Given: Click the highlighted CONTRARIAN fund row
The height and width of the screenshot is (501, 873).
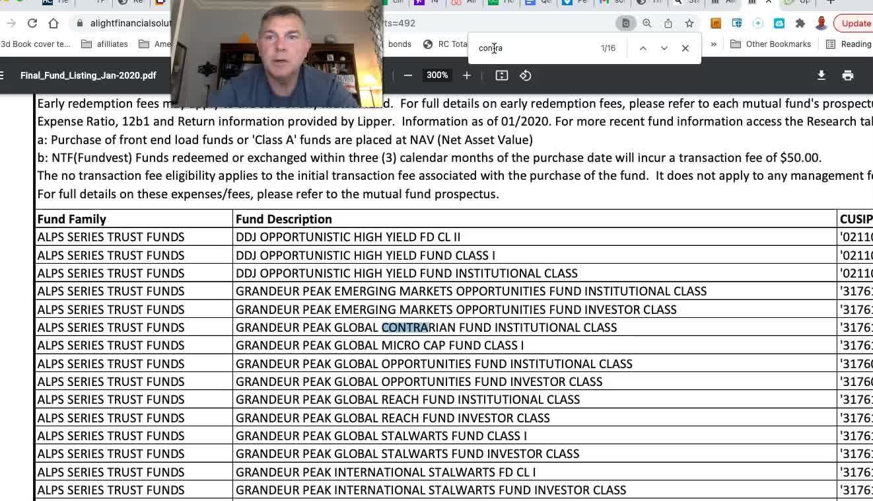Looking at the screenshot, I should (x=426, y=327).
